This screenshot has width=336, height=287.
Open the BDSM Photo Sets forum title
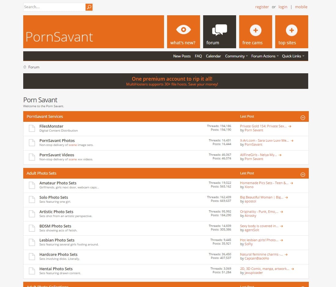pyautogui.click(x=55, y=226)
